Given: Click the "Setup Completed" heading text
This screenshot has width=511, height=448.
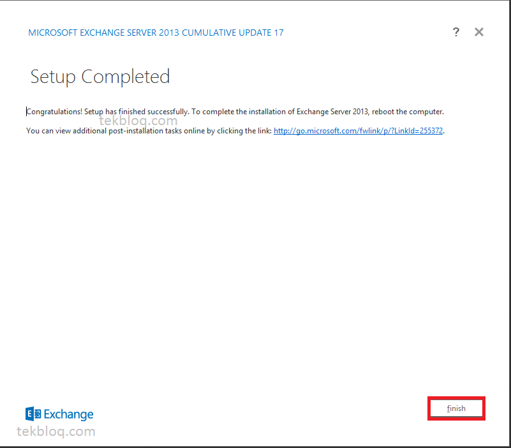Looking at the screenshot, I should pyautogui.click(x=100, y=77).
